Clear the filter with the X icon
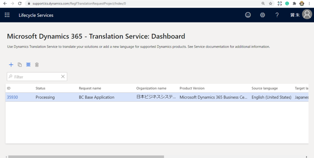The image size is (314, 158). [63, 76]
